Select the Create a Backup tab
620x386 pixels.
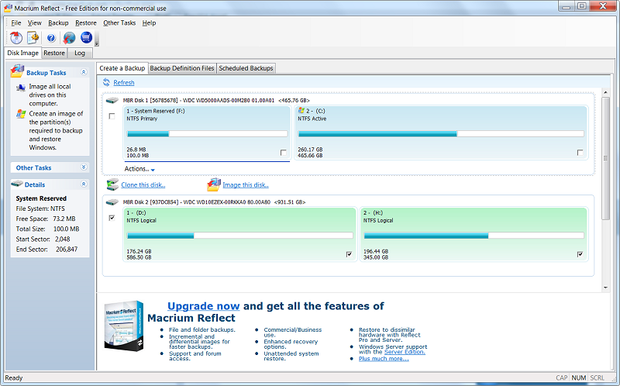pyautogui.click(x=122, y=68)
